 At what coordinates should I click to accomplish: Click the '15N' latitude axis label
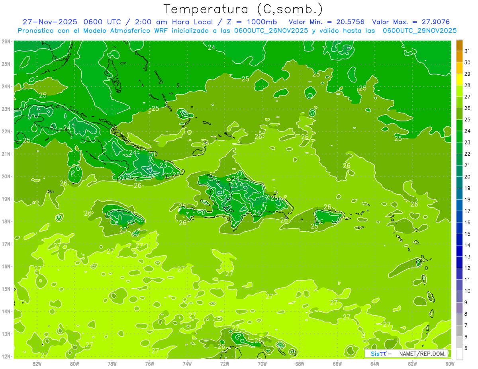click(6, 289)
